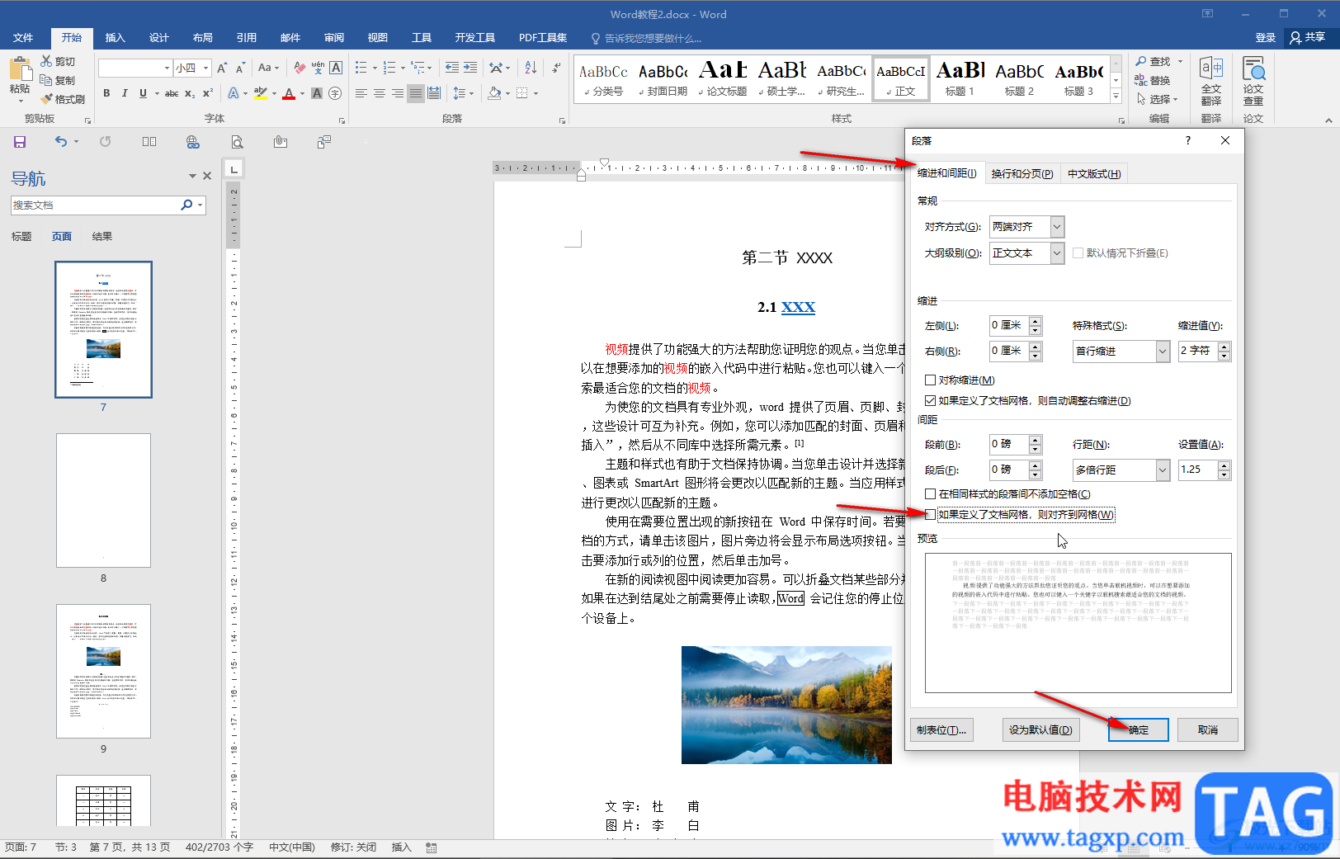
Task: Click the shading paint bucket color
Action: pyautogui.click(x=494, y=93)
